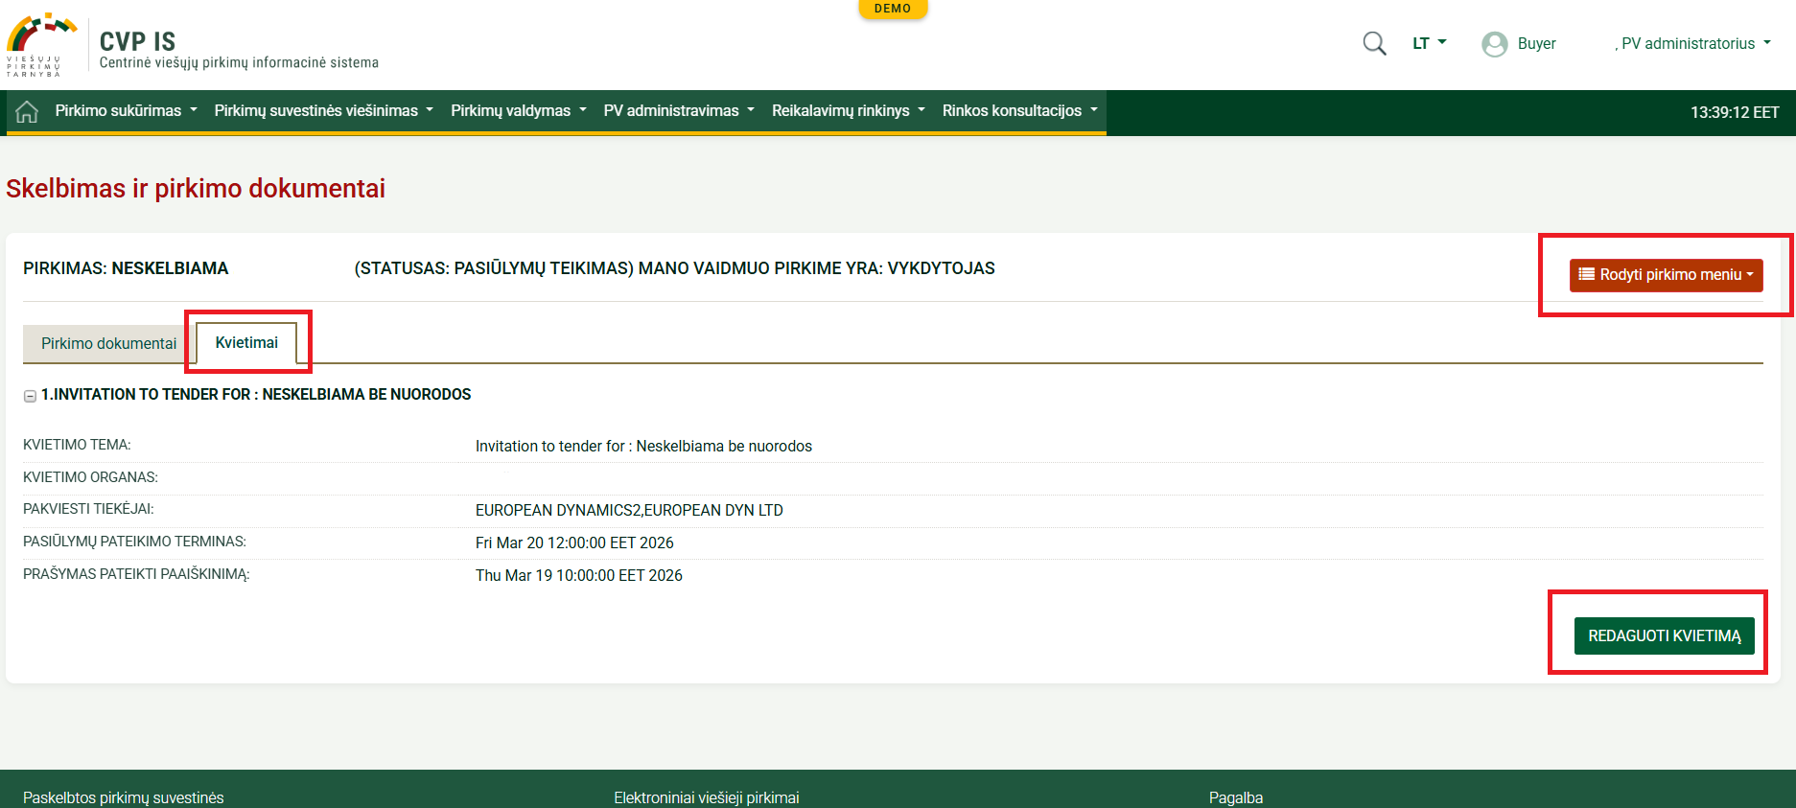The image size is (1796, 808).
Task: Expand the Rinkos konsultacijos menu
Action: (1019, 111)
